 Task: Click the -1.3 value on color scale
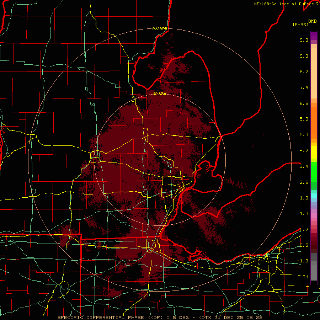(x=303, y=261)
